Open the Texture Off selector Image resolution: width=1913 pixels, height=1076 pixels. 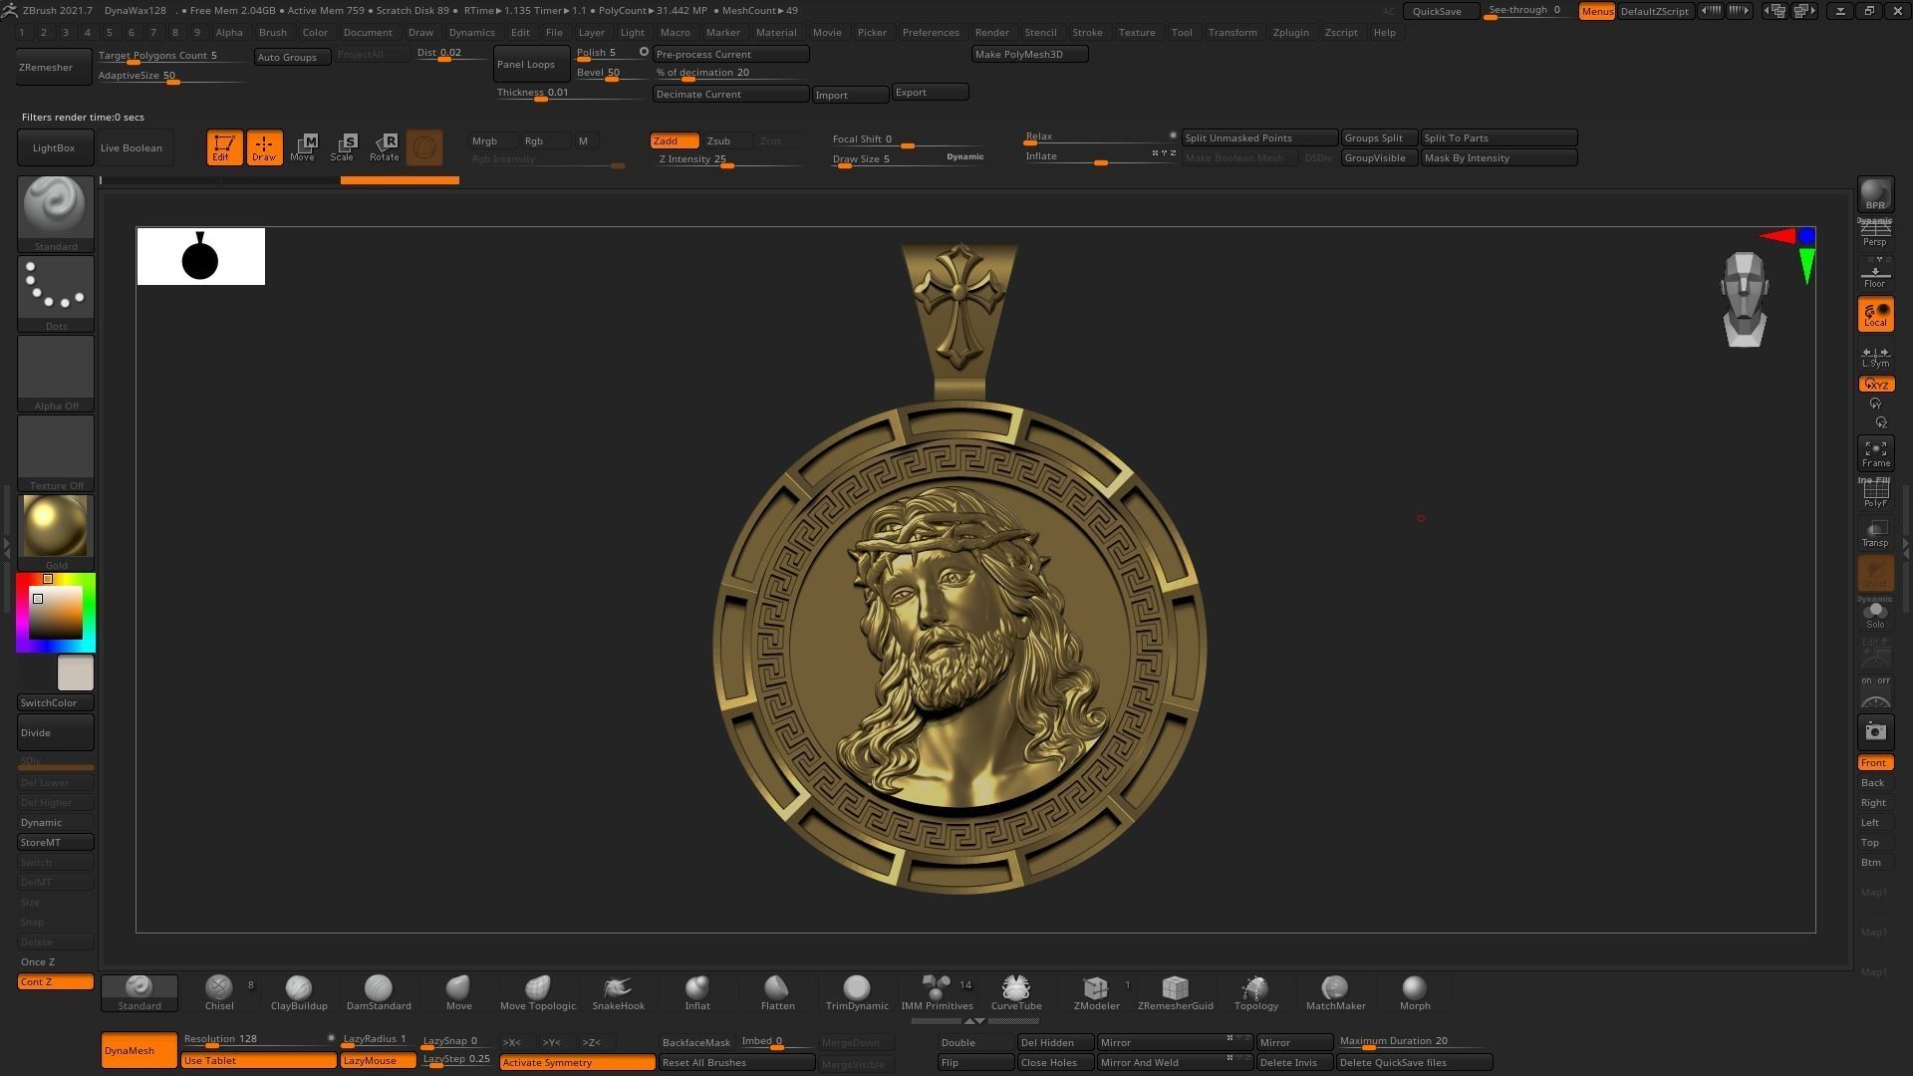56,452
